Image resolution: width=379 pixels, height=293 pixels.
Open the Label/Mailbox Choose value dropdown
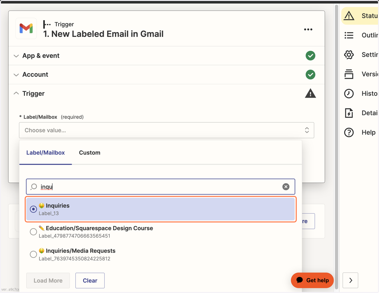pyautogui.click(x=166, y=130)
